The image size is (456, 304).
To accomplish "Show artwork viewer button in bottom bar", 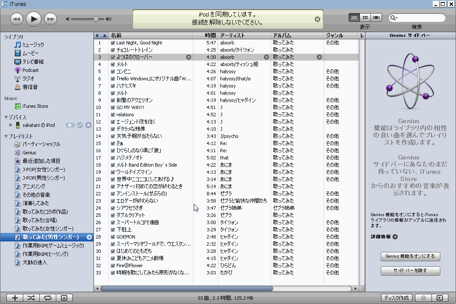I will click(64, 298).
